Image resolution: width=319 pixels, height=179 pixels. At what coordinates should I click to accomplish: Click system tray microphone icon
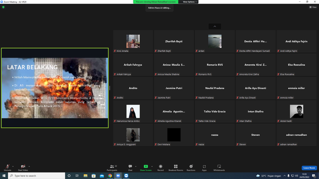tap(289, 176)
